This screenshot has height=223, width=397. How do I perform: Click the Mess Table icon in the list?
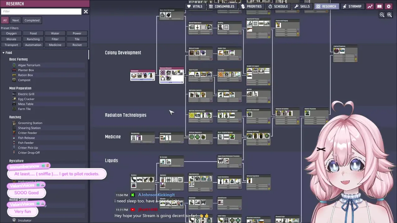14,104
